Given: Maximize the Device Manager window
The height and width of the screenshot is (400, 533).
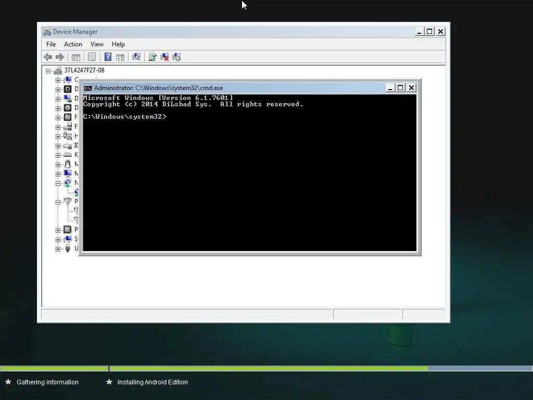Looking at the screenshot, I should pos(429,32).
